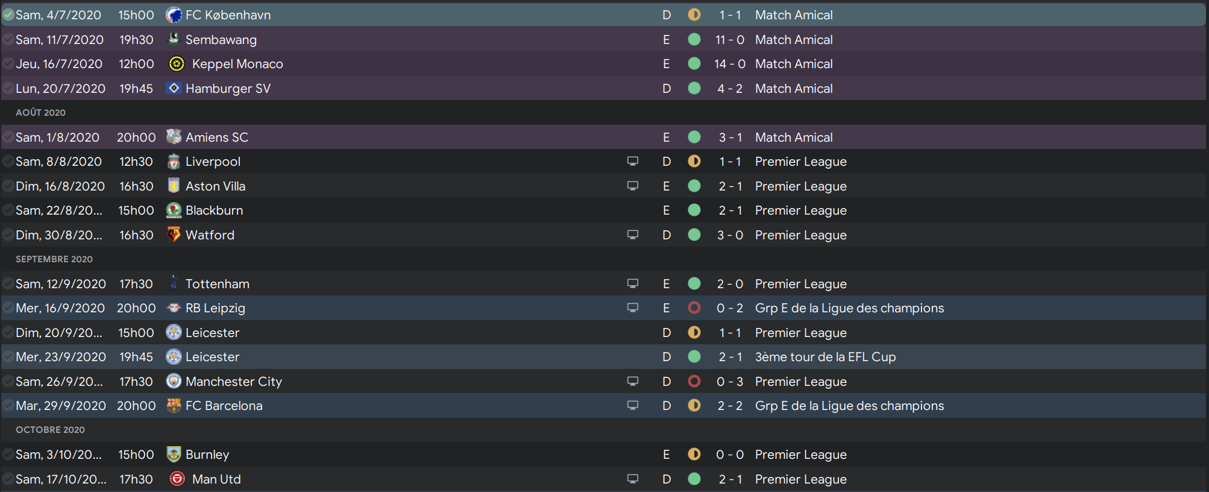Click the Watford club crest

pos(174,235)
